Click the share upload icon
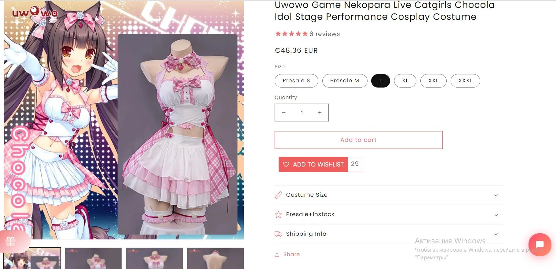 click(x=277, y=254)
